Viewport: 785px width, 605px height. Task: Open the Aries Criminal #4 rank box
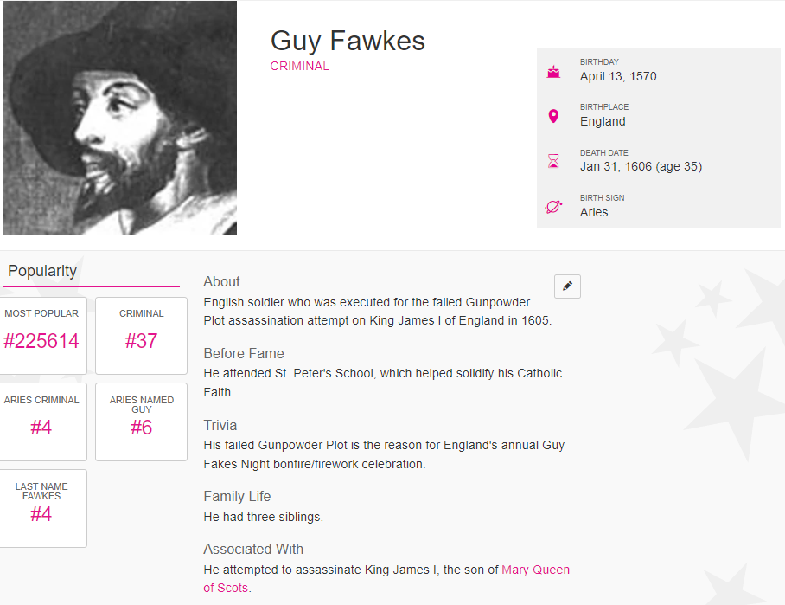point(41,422)
